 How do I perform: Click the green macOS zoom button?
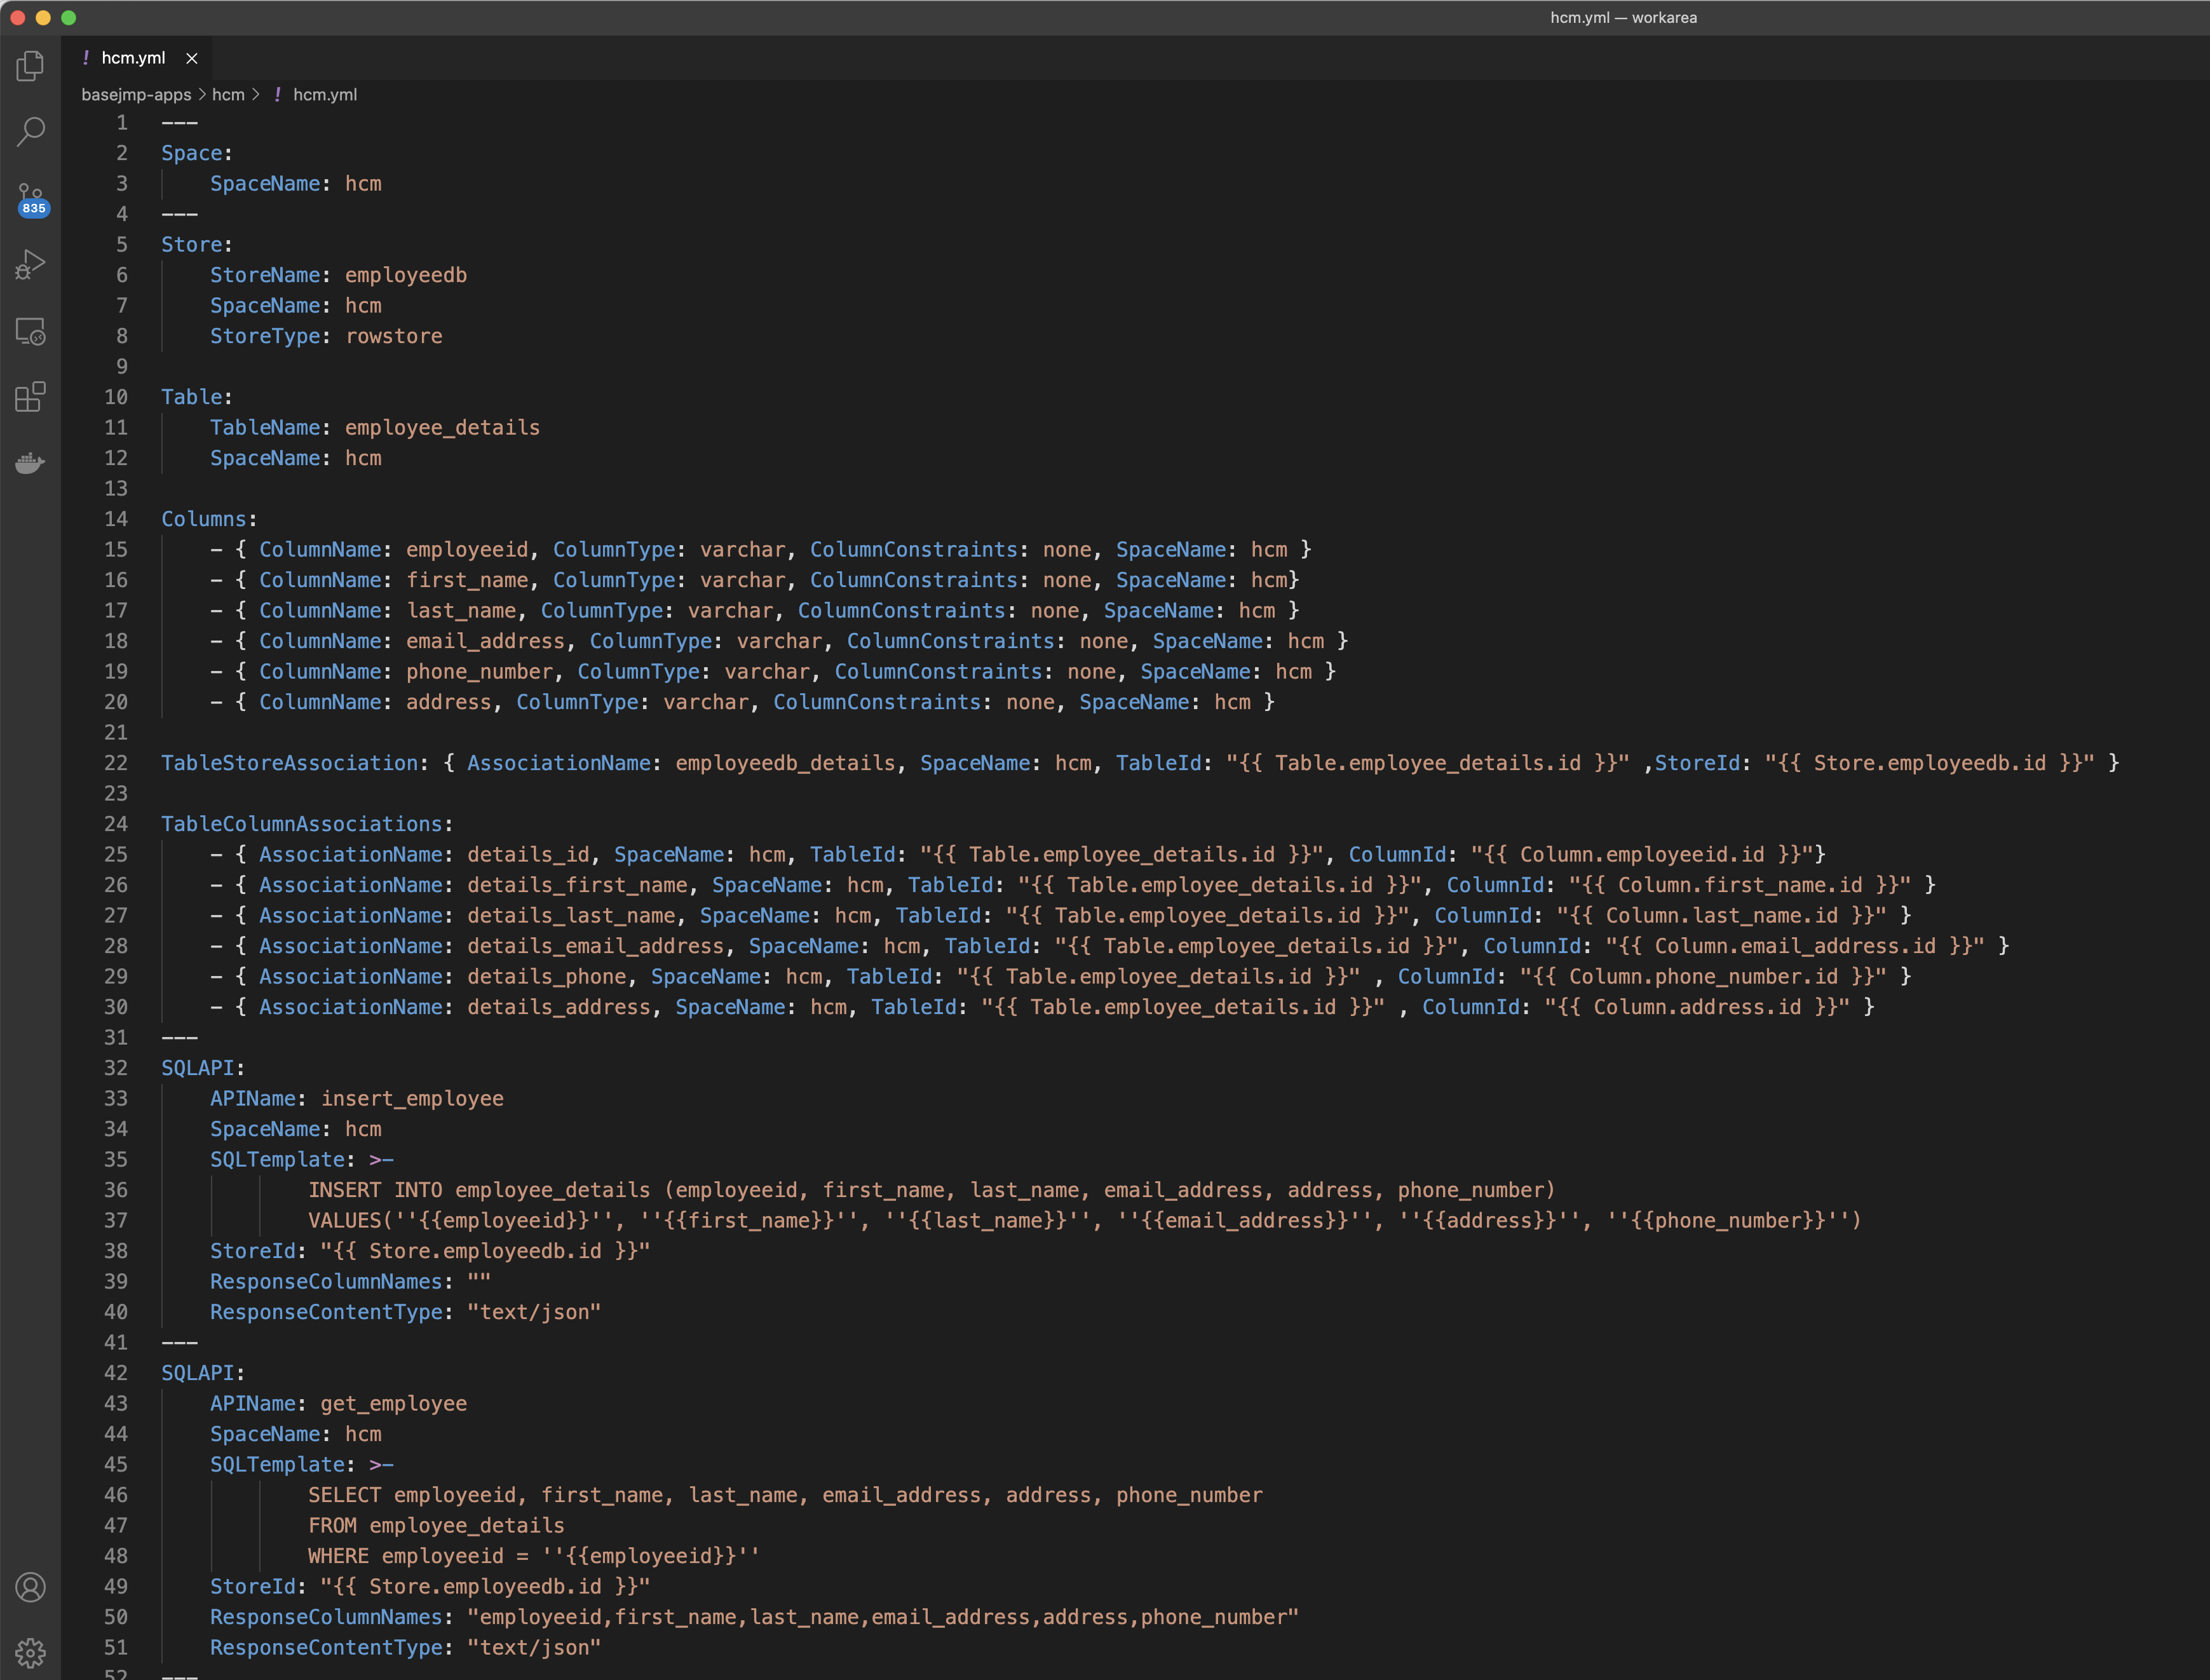68,17
